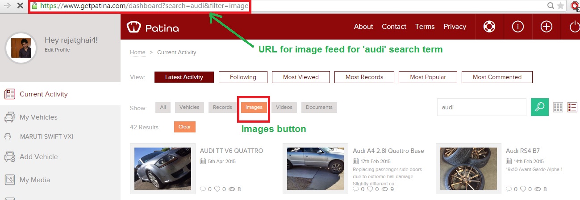
Task: Select Most Popular view
Action: pos(428,77)
